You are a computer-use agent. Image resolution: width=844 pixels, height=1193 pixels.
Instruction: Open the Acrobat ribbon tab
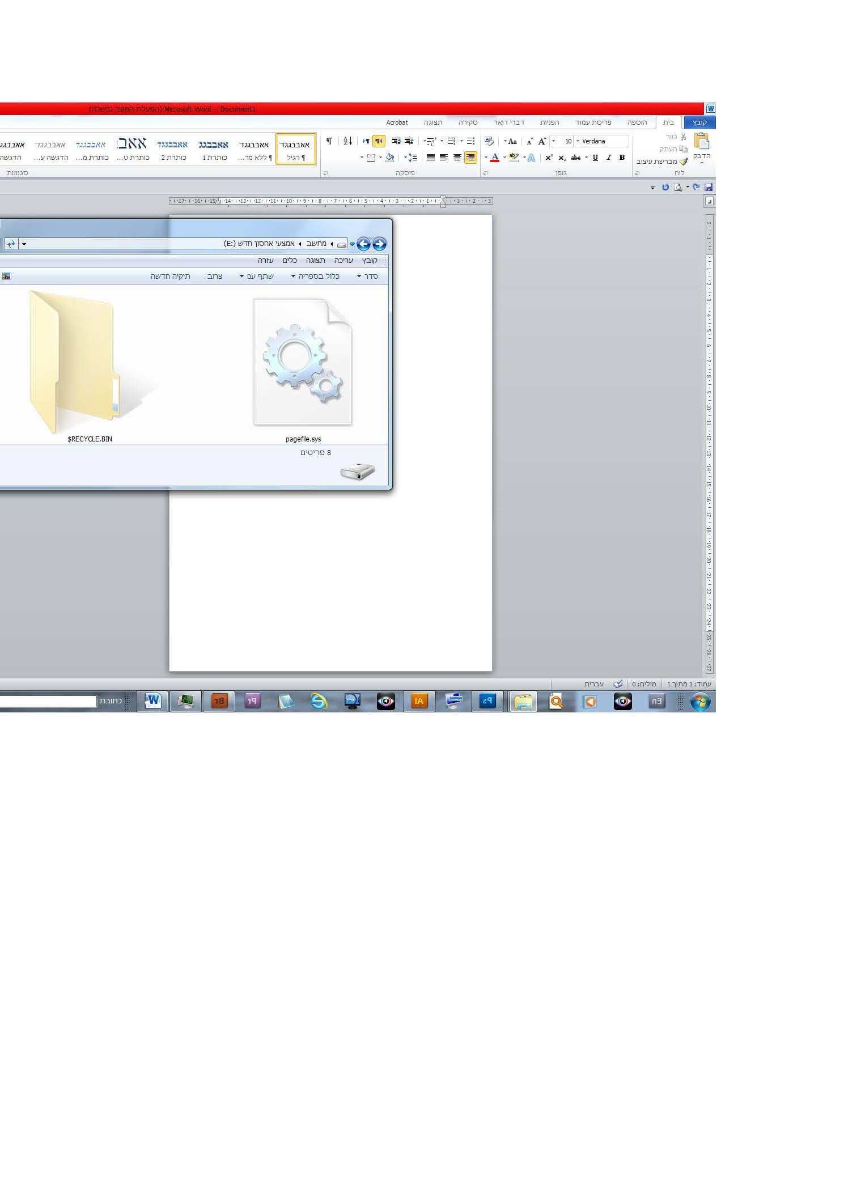(x=397, y=122)
